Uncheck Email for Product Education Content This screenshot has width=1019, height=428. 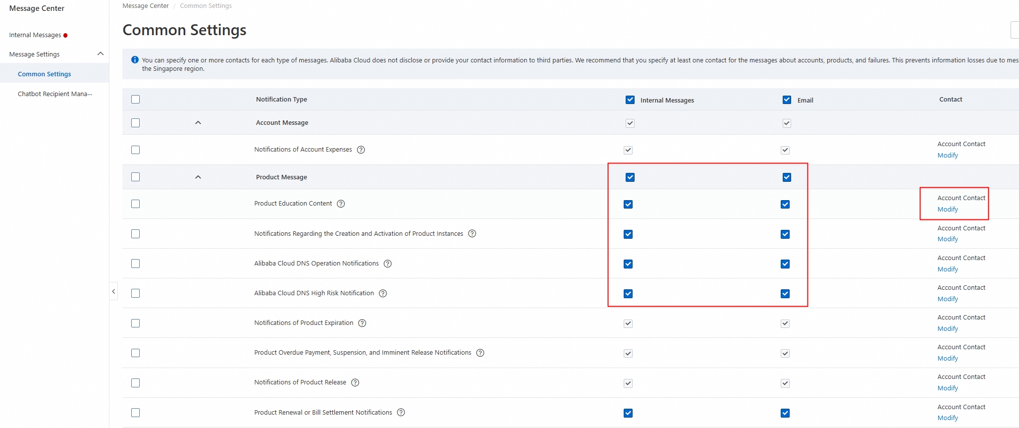pyautogui.click(x=785, y=204)
